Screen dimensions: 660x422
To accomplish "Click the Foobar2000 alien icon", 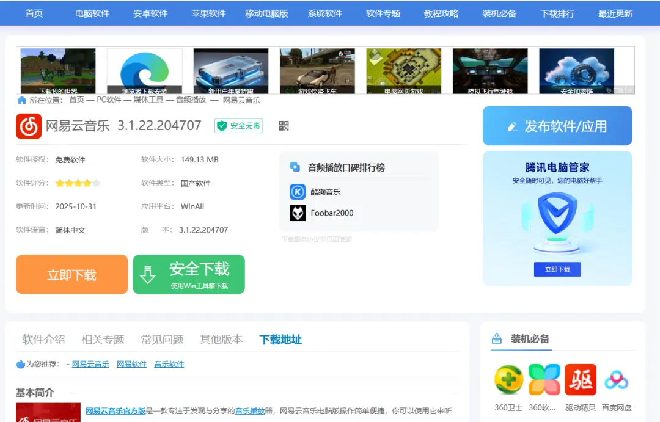I will point(298,213).
